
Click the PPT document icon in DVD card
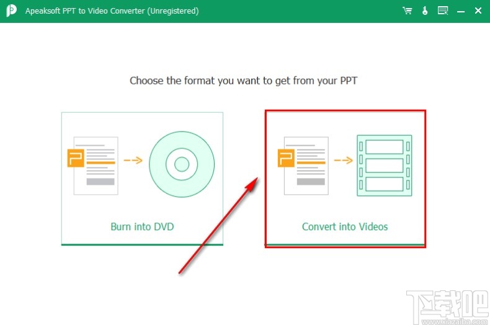(93, 166)
